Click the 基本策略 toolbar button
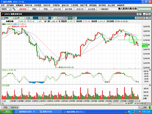Image resolution: width=152 pixels, height=114 pixels. [69, 9]
